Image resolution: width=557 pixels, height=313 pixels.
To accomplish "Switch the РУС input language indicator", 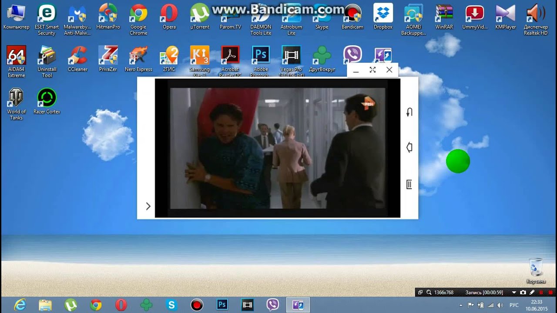I will pyautogui.click(x=514, y=305).
